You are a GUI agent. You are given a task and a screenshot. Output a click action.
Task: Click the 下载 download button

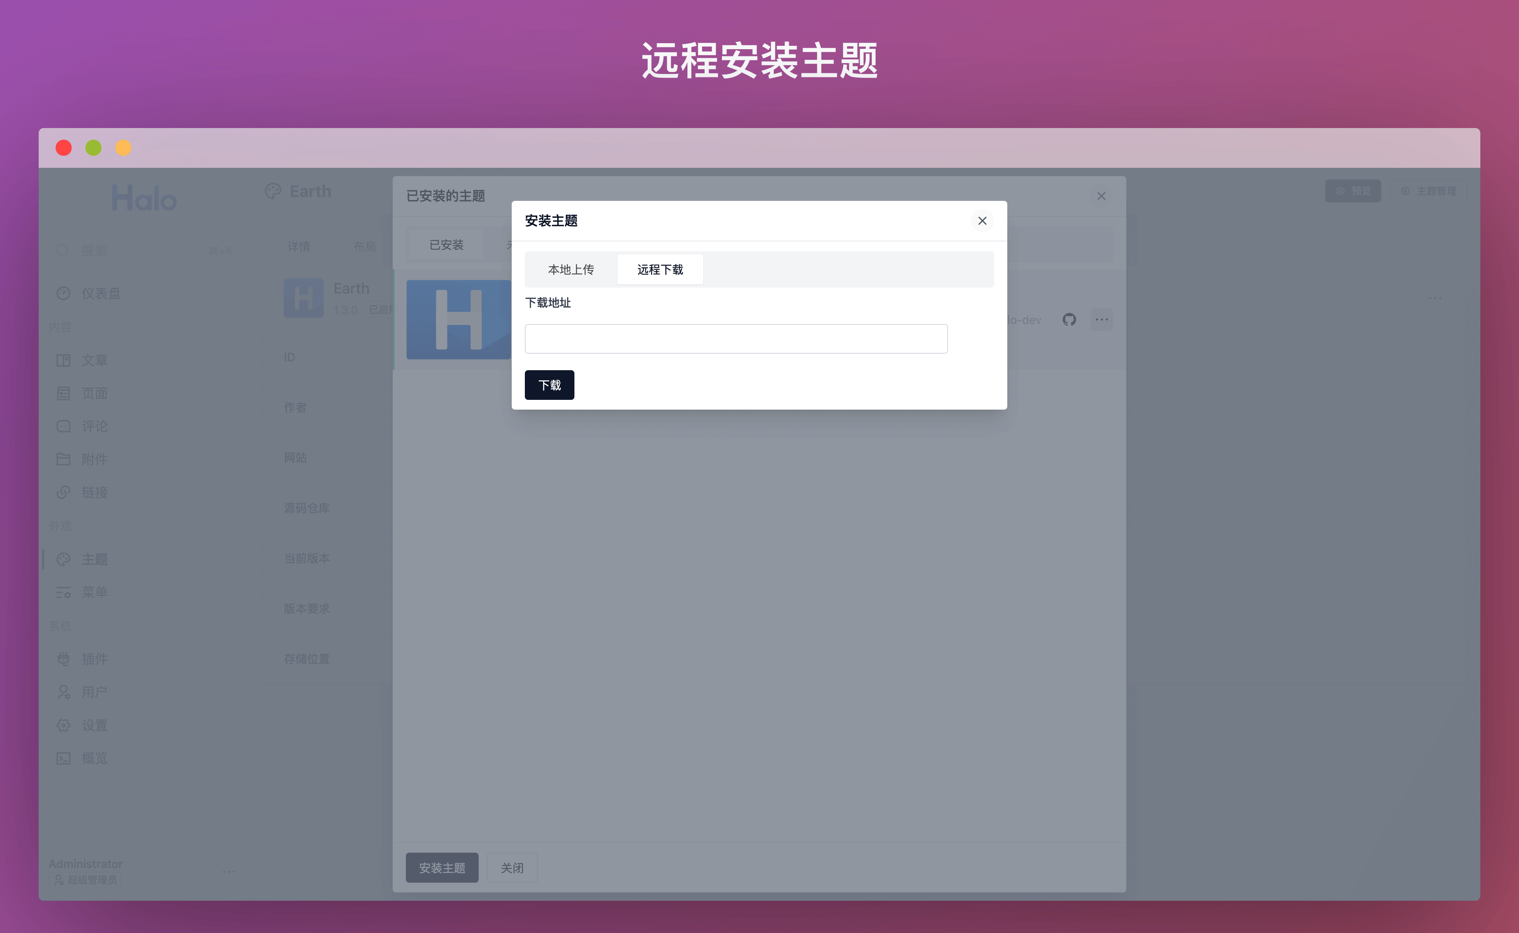pyautogui.click(x=549, y=384)
